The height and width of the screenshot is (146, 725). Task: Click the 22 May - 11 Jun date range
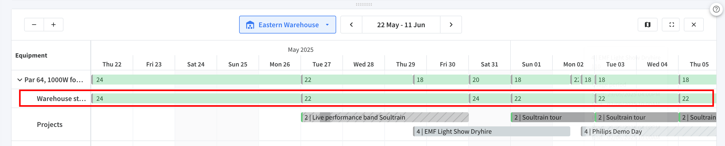pyautogui.click(x=401, y=25)
